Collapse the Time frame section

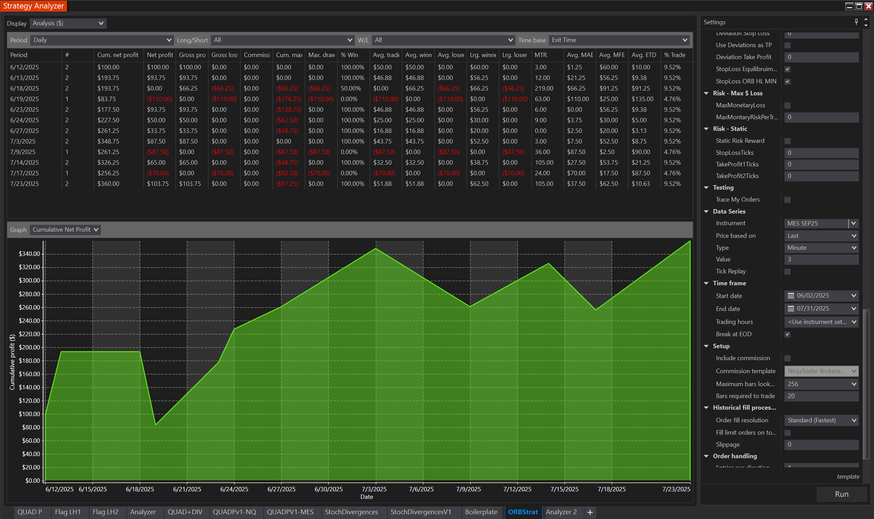pyautogui.click(x=706, y=283)
